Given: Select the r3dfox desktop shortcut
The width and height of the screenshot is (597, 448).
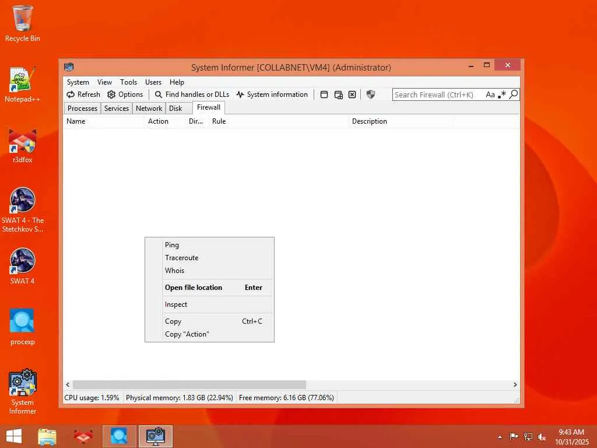Looking at the screenshot, I should point(23,145).
